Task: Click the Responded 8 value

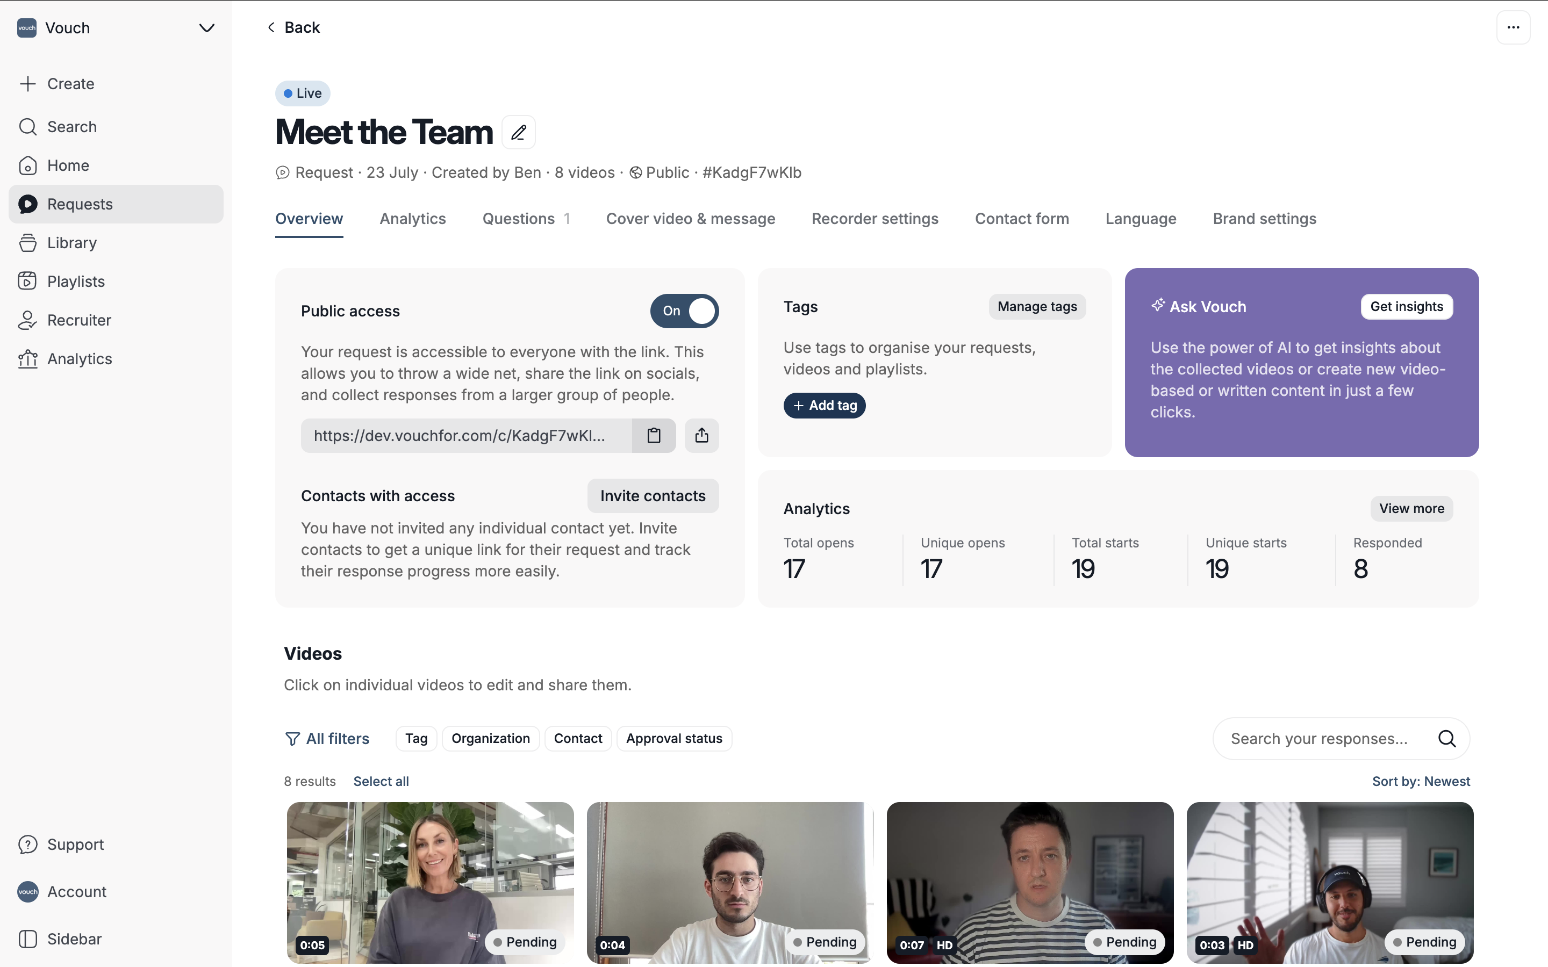Action: click(1360, 568)
